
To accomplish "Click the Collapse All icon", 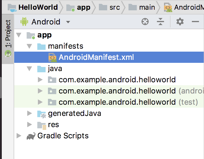I will coord(160,22).
